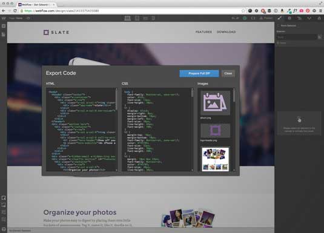Screen dimensions: 324x233
Task: Switch to mobile landscape viewport icon
Action: [145, 18]
